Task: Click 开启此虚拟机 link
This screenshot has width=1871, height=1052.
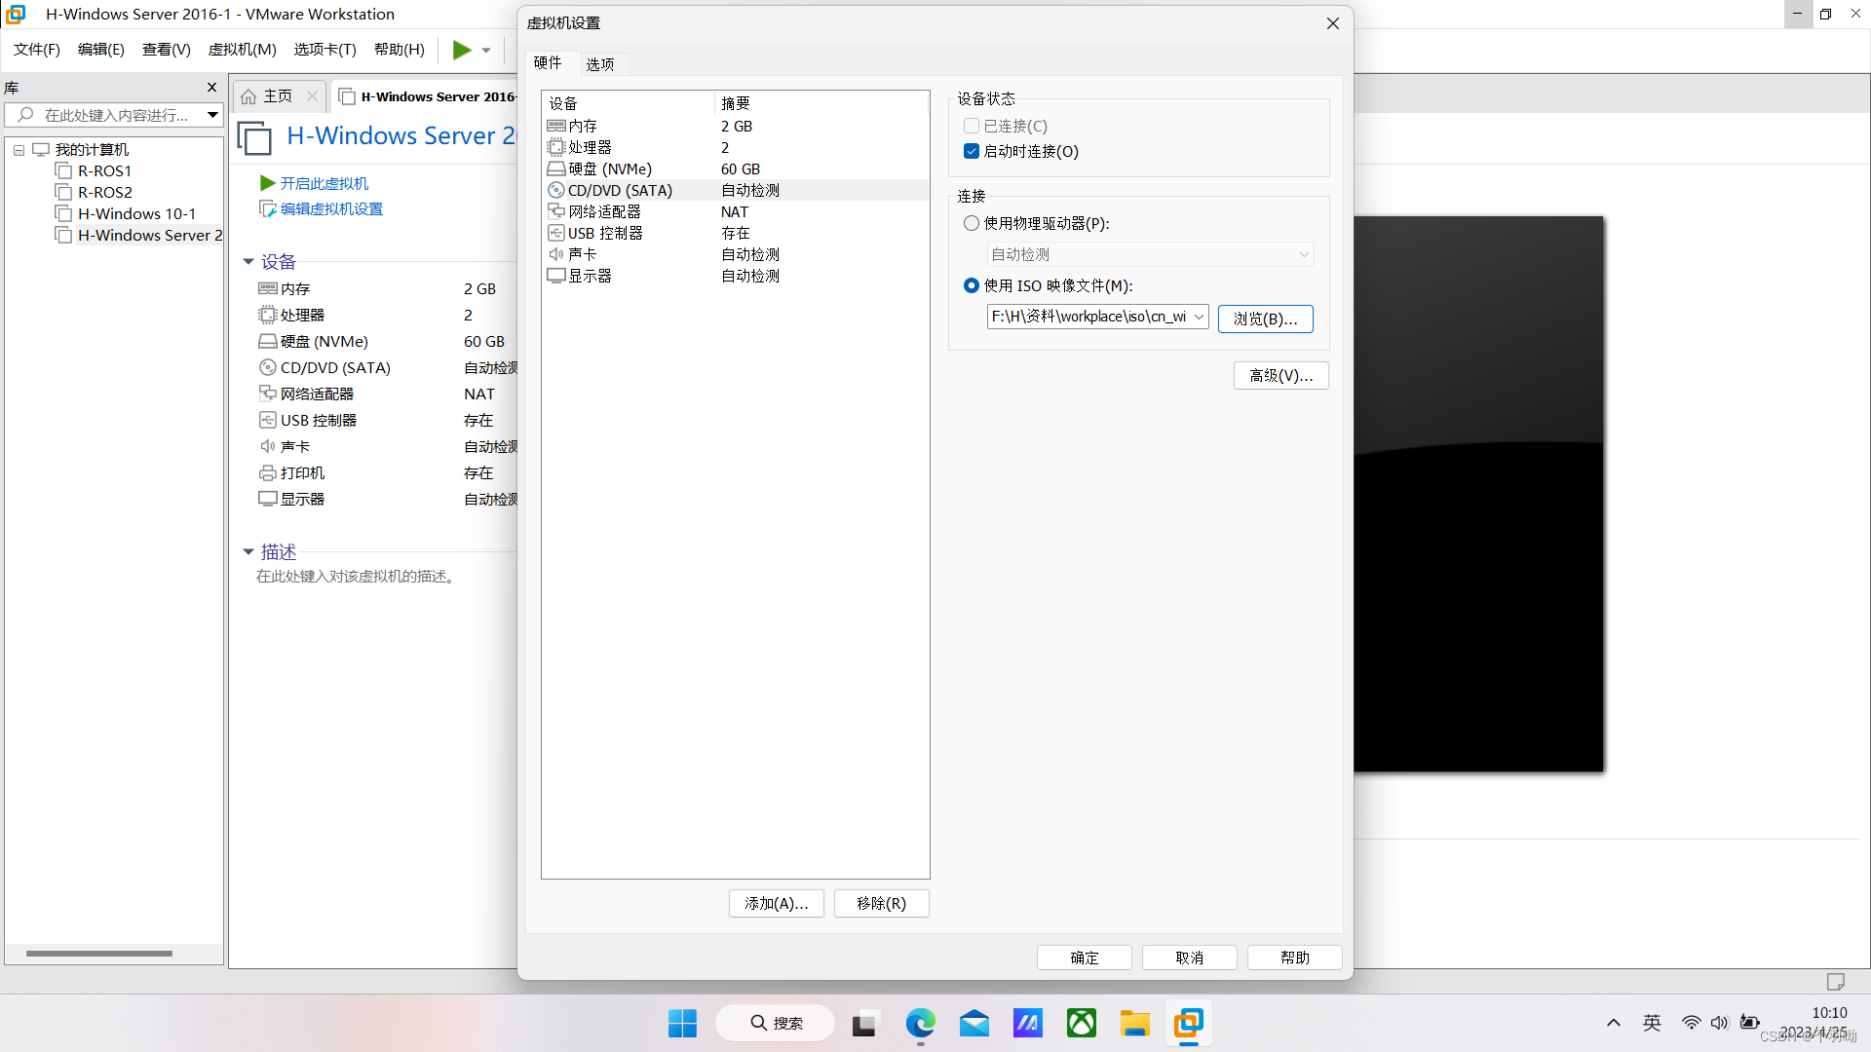Action: (325, 183)
